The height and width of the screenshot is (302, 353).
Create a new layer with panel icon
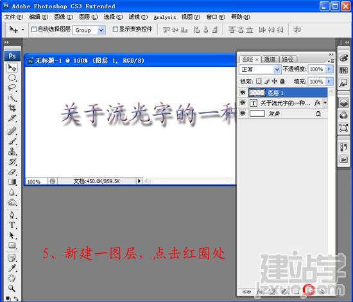click(309, 291)
